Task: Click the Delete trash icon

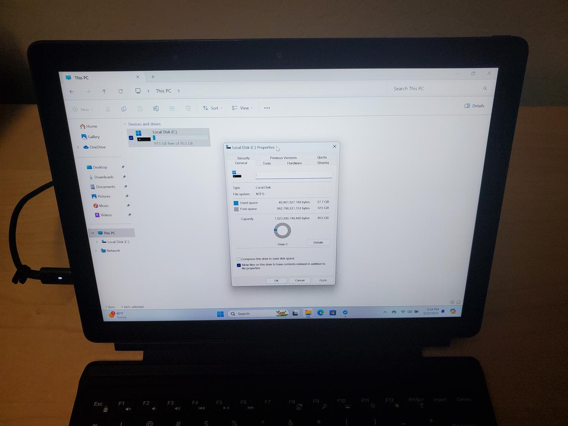Action: 188,108
